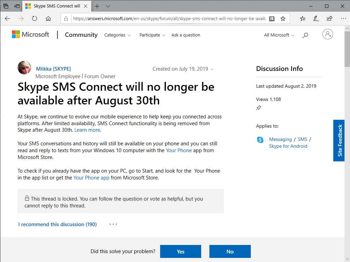
Task: Pin the discussion using the pin icon
Action: (259, 108)
